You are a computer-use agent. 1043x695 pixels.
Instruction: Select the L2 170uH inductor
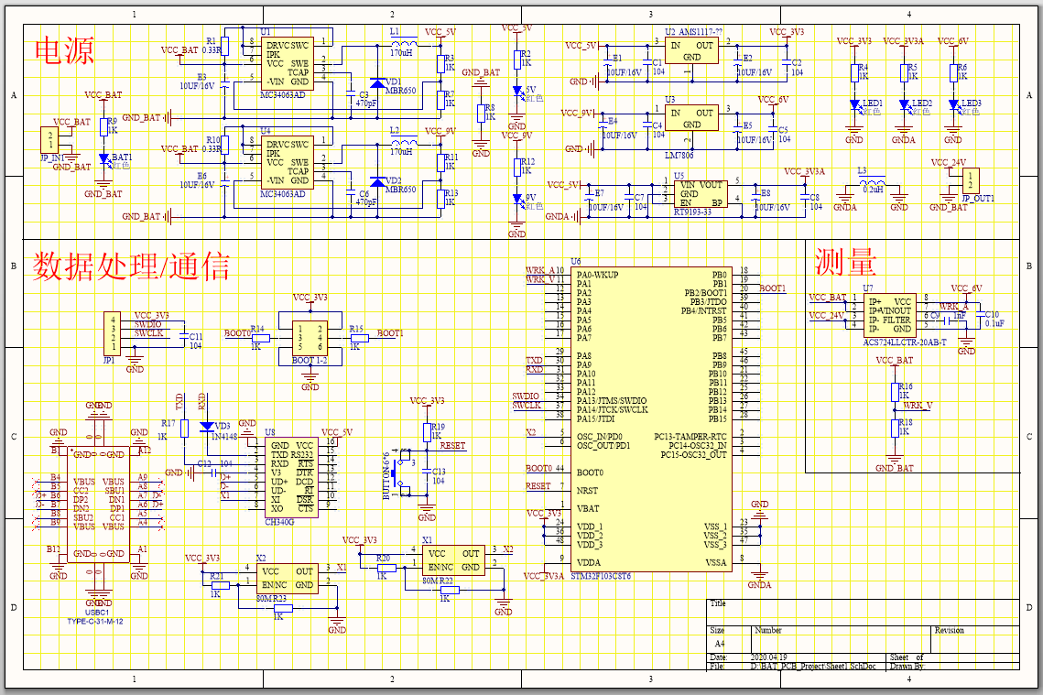tap(405, 142)
